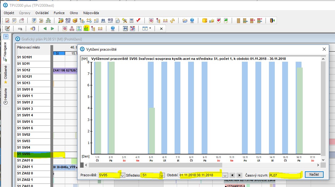This screenshot has width=335, height=187.
Task: Click the green chart bar for 5.11
Action: pos(152,131)
